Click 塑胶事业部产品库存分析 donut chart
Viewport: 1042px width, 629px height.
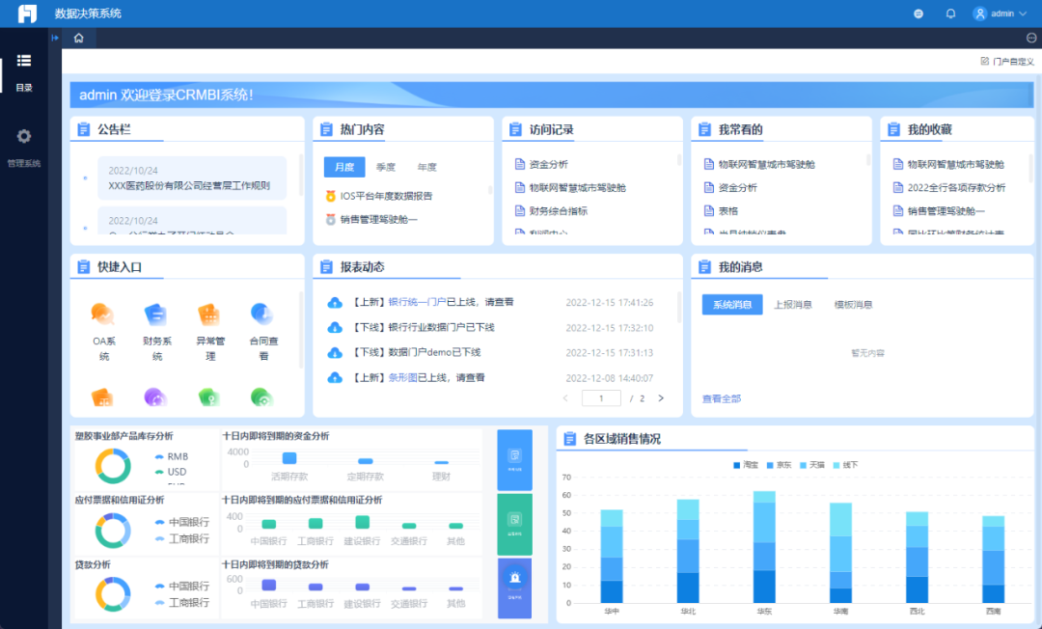coord(113,466)
